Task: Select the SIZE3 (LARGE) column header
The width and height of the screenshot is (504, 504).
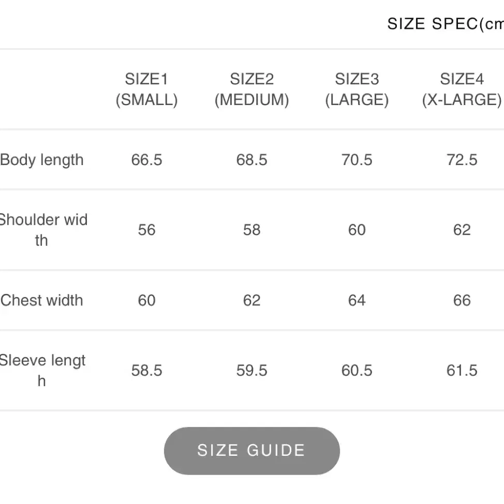Action: coord(357,90)
